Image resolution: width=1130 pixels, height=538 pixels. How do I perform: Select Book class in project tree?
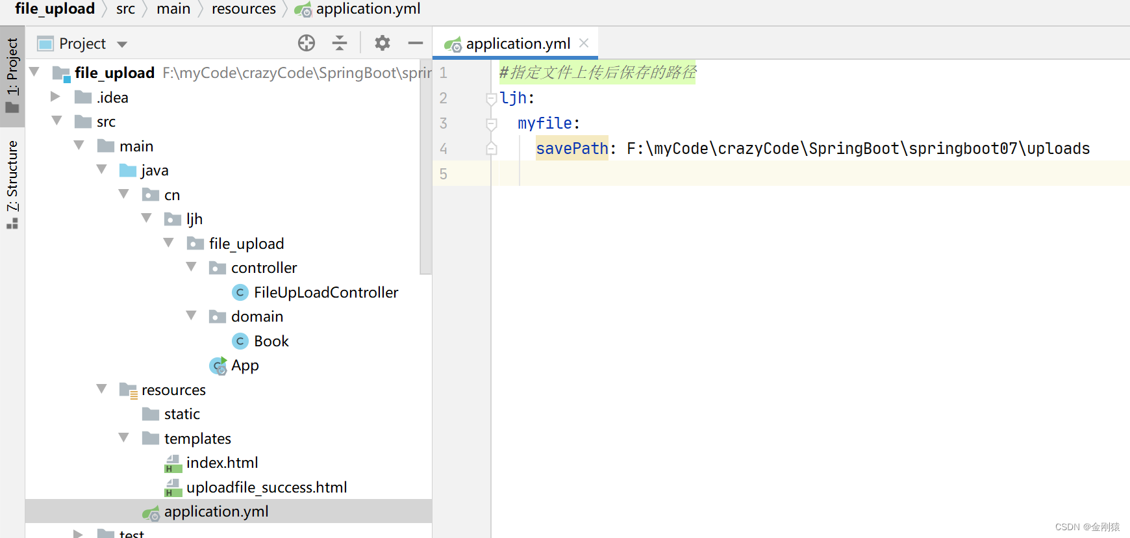[271, 341]
